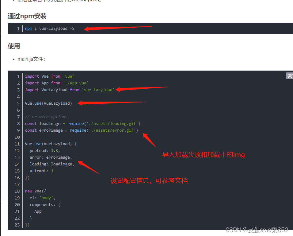Click the text main.js文件:
The image size is (293, 236).
(31, 59)
